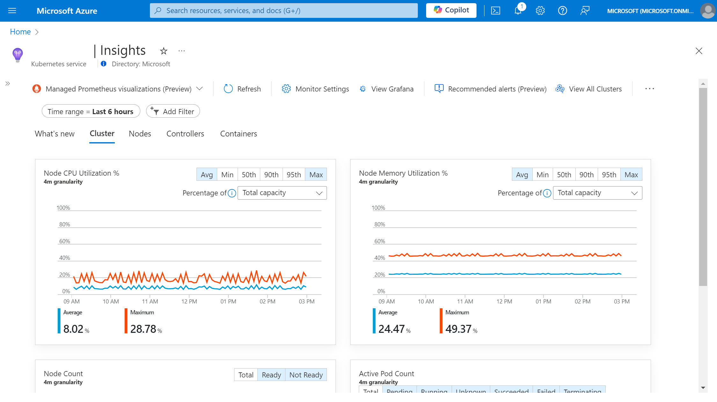Switch to the Nodes tab
This screenshot has width=717, height=402.
pyautogui.click(x=140, y=133)
